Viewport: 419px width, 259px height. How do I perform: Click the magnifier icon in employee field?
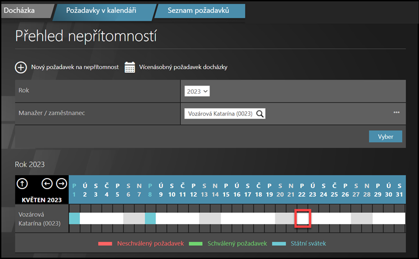click(259, 113)
